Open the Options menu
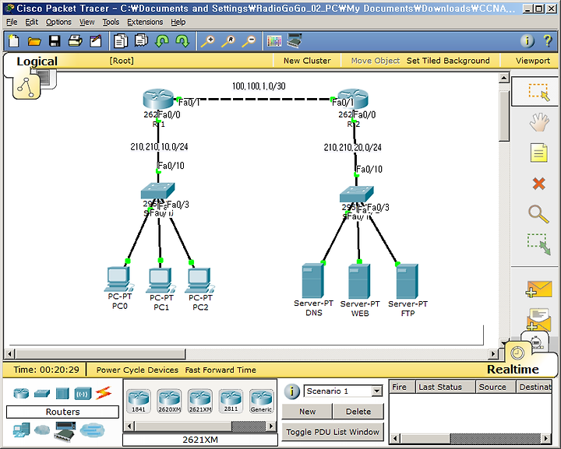561x449 pixels. click(x=58, y=22)
